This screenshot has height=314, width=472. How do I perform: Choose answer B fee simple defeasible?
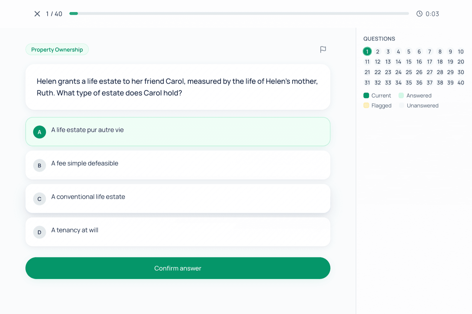[178, 165]
